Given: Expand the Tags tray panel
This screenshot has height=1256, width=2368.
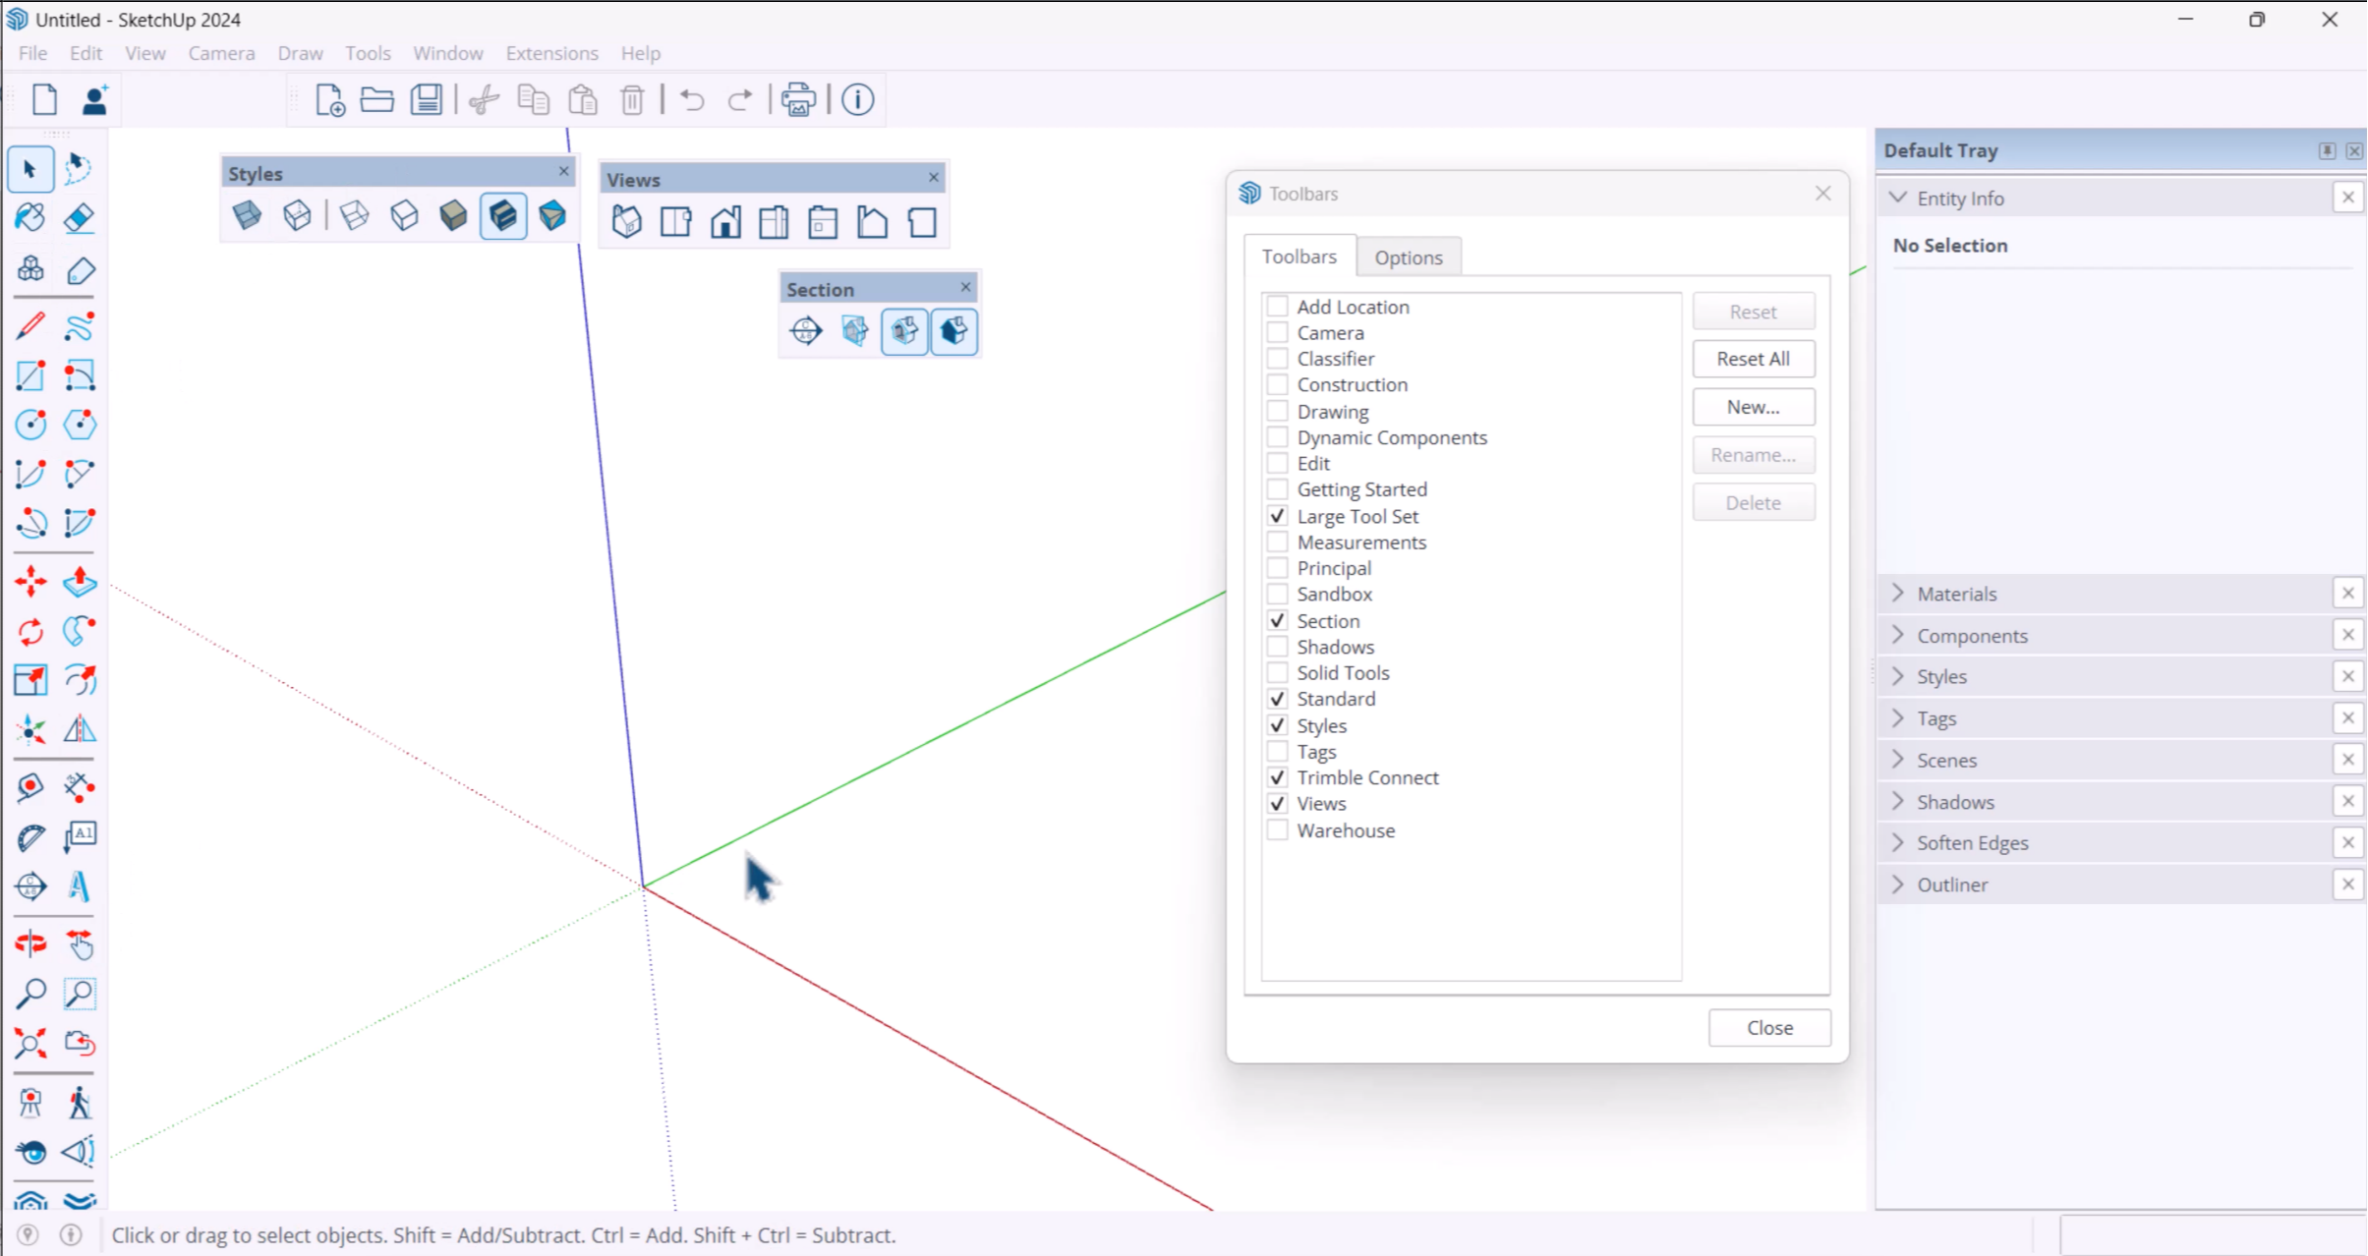Looking at the screenshot, I should [1898, 718].
